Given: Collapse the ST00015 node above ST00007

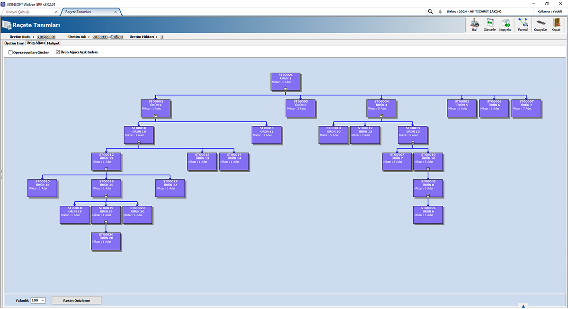Looking at the screenshot, I should pos(412,142).
